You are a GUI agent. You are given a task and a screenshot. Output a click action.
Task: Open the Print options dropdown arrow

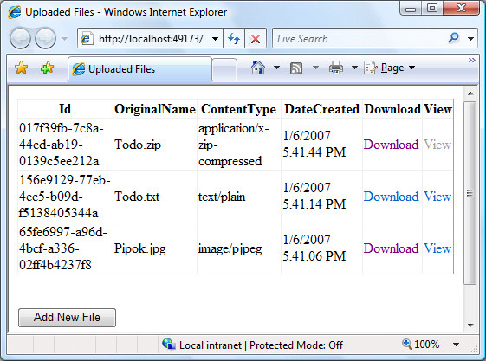coord(354,68)
